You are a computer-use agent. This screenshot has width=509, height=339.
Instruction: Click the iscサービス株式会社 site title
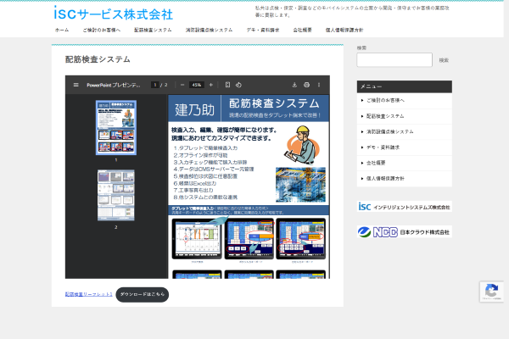(x=114, y=14)
